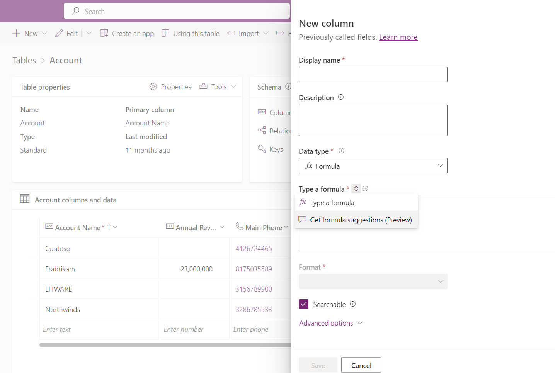Click the Type a formula info icon
Screen dimensions: 555x373
click(x=365, y=189)
